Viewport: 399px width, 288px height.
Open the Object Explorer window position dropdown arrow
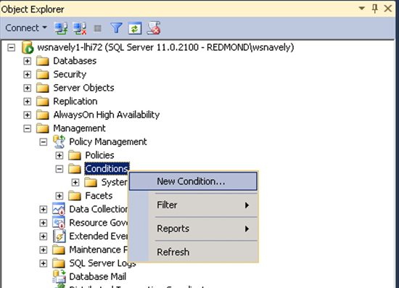pyautogui.click(x=361, y=9)
